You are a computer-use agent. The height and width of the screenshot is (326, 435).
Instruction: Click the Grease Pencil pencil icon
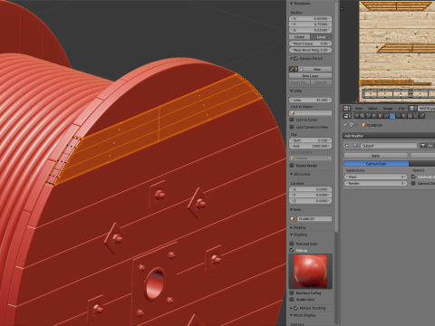tap(293, 69)
